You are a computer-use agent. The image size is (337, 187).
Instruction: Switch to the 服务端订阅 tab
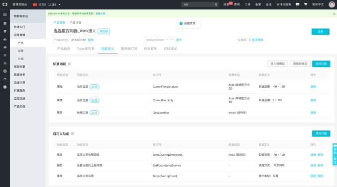pyautogui.click(x=129, y=49)
